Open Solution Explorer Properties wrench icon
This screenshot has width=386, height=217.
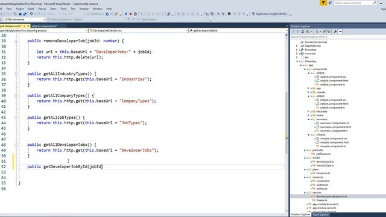(335, 31)
